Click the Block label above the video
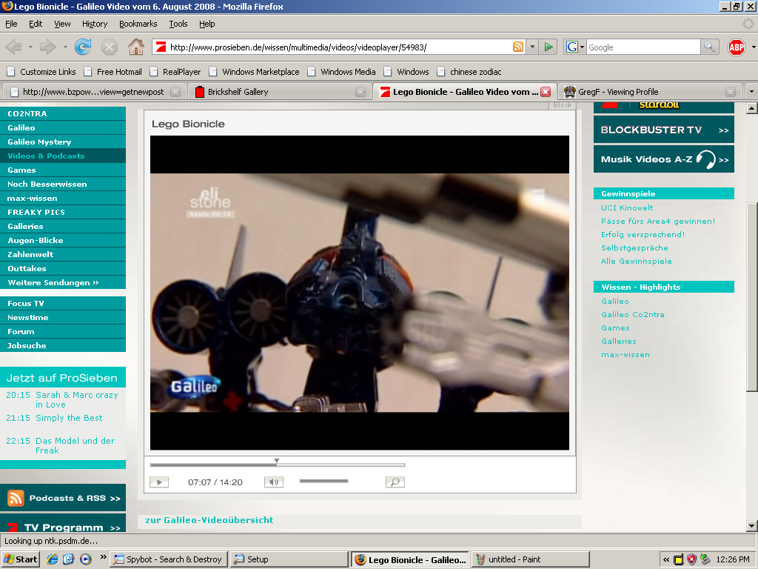Viewport: 758px width, 569px height. [x=563, y=105]
